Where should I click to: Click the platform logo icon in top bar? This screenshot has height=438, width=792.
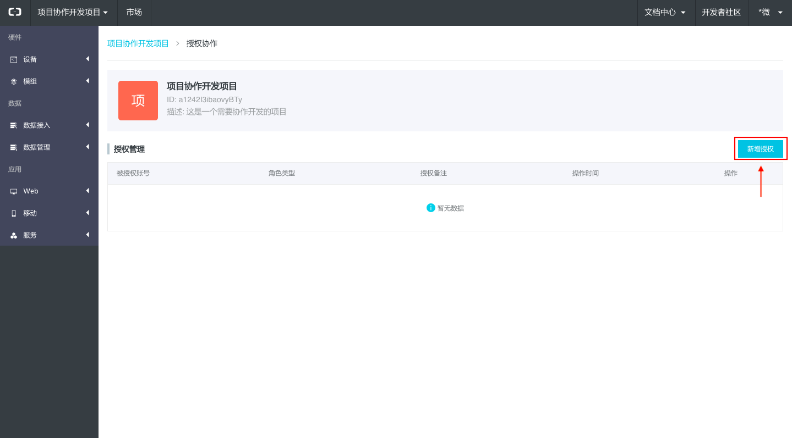point(15,12)
